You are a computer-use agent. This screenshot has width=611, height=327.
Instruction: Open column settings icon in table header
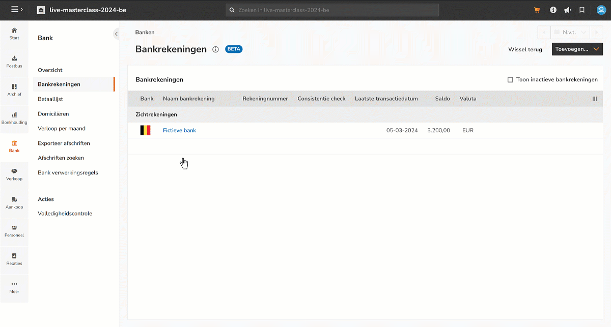tap(594, 99)
